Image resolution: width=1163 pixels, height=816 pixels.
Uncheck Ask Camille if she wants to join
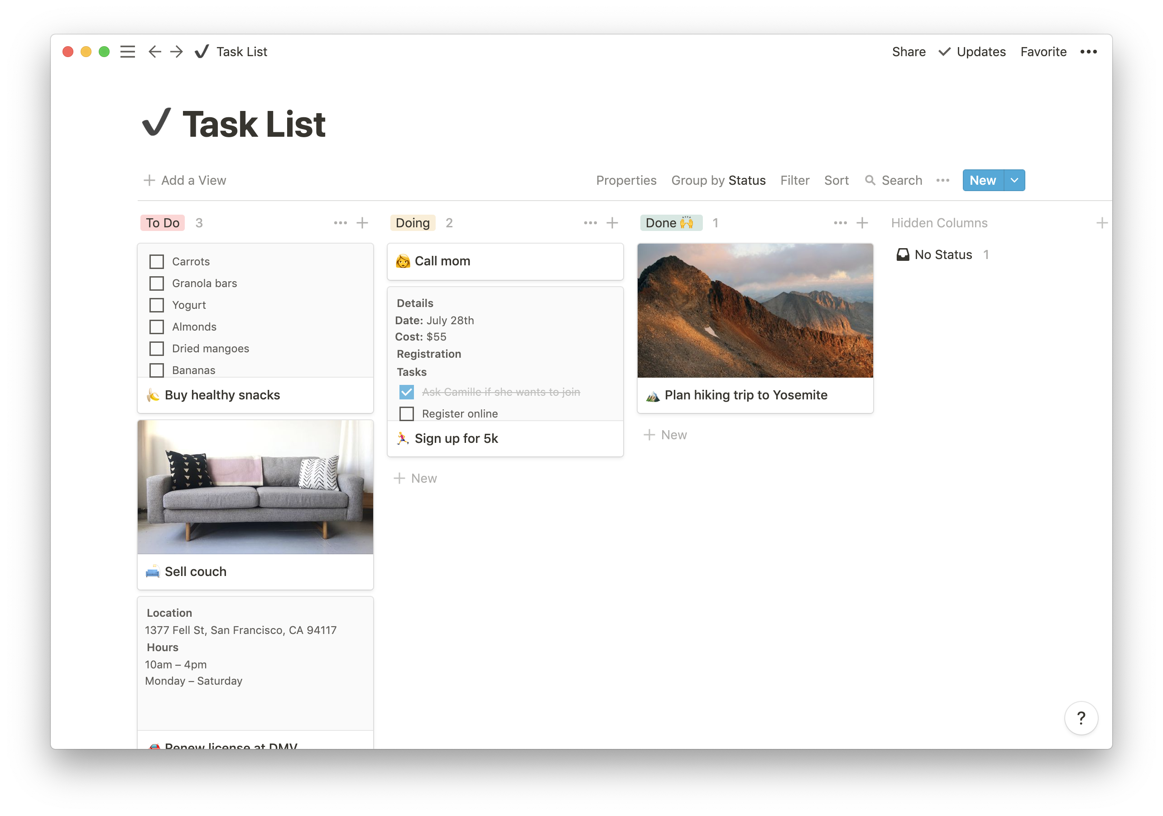[x=406, y=392]
